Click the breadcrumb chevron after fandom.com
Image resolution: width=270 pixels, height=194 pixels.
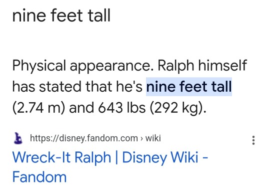[141, 138]
